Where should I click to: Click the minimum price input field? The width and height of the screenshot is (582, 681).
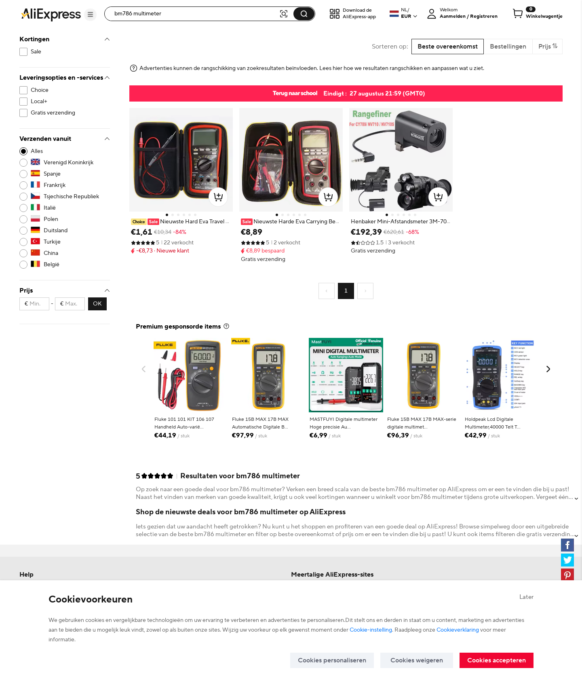tap(34, 304)
